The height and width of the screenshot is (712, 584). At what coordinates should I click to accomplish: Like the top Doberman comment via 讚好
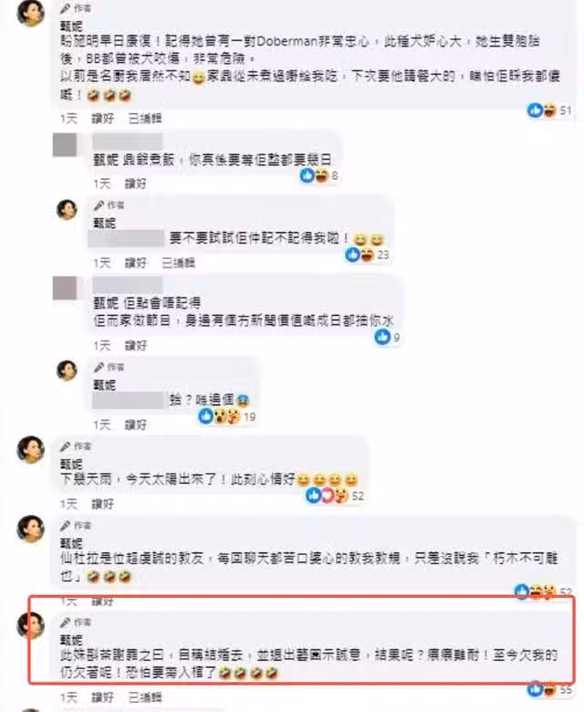pos(102,119)
